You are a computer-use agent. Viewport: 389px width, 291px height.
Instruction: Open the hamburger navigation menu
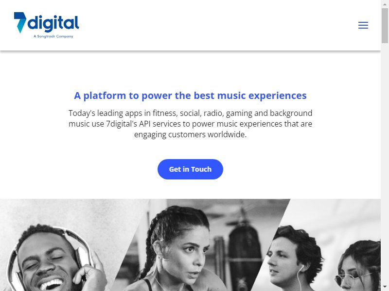[363, 25]
